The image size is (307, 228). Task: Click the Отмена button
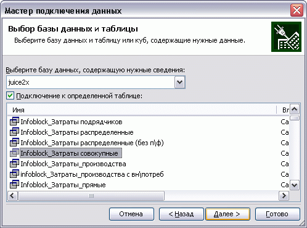tap(131, 214)
